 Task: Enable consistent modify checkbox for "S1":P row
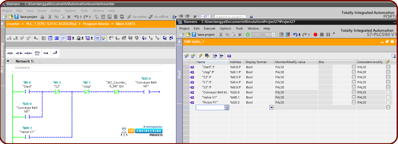pyautogui.click(x=388, y=82)
